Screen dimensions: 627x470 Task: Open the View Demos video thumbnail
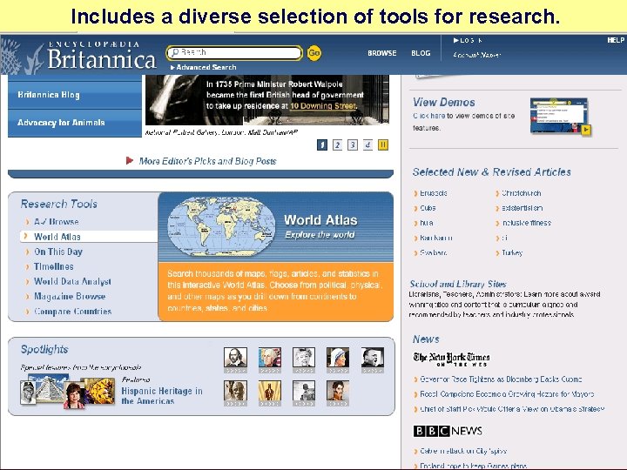click(560, 116)
